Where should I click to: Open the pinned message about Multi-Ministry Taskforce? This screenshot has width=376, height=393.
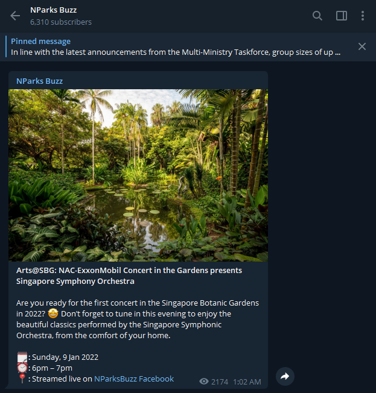point(175,52)
